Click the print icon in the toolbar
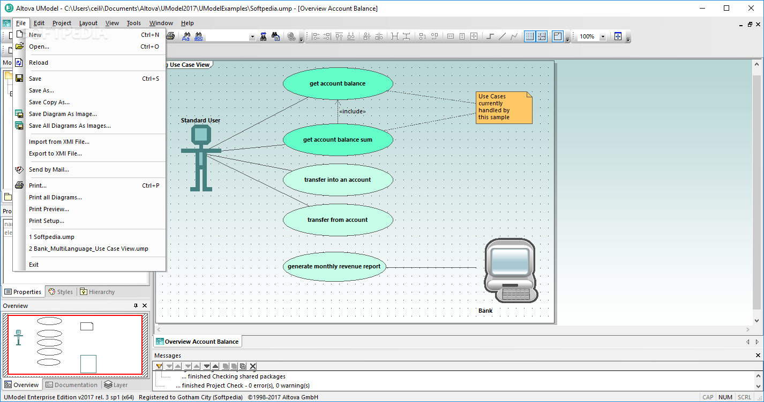 coord(170,36)
